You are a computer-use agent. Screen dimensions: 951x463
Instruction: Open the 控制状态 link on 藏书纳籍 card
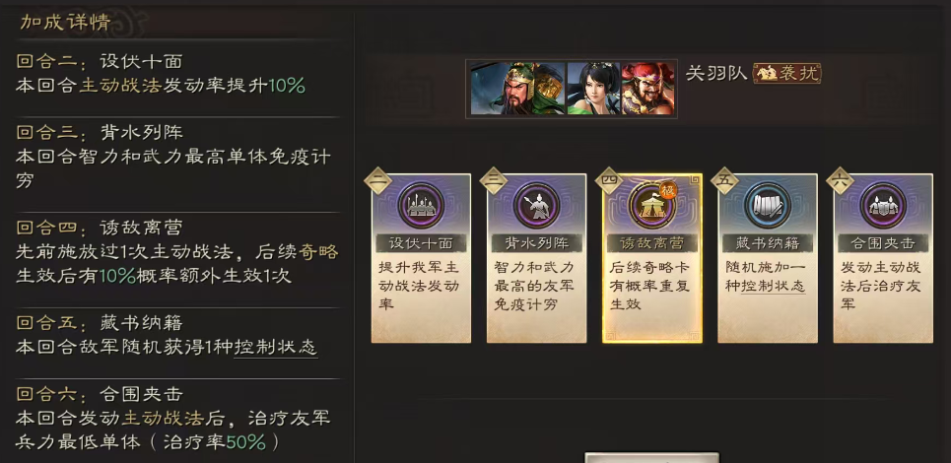tap(774, 286)
